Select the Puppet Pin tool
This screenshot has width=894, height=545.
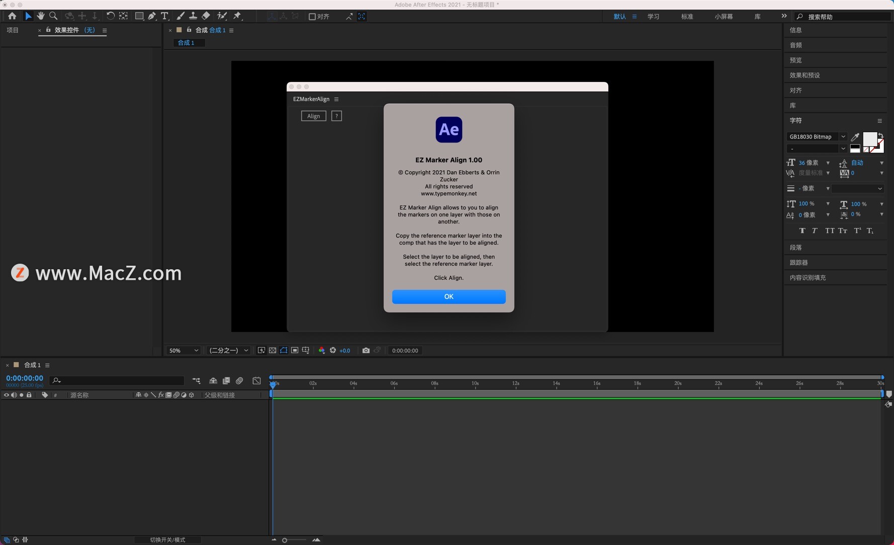pos(237,16)
